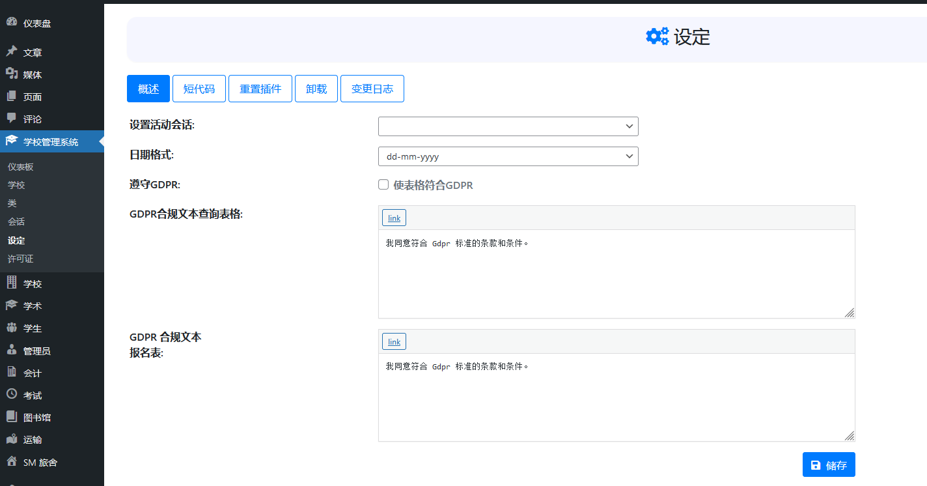Open the 日期格式 dd-mm-yyyy dropdown
Viewport: 927px width, 486px height.
pos(508,156)
